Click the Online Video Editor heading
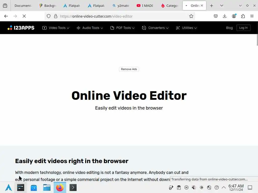Image resolution: width=258 pixels, height=193 pixels. pyautogui.click(x=129, y=95)
